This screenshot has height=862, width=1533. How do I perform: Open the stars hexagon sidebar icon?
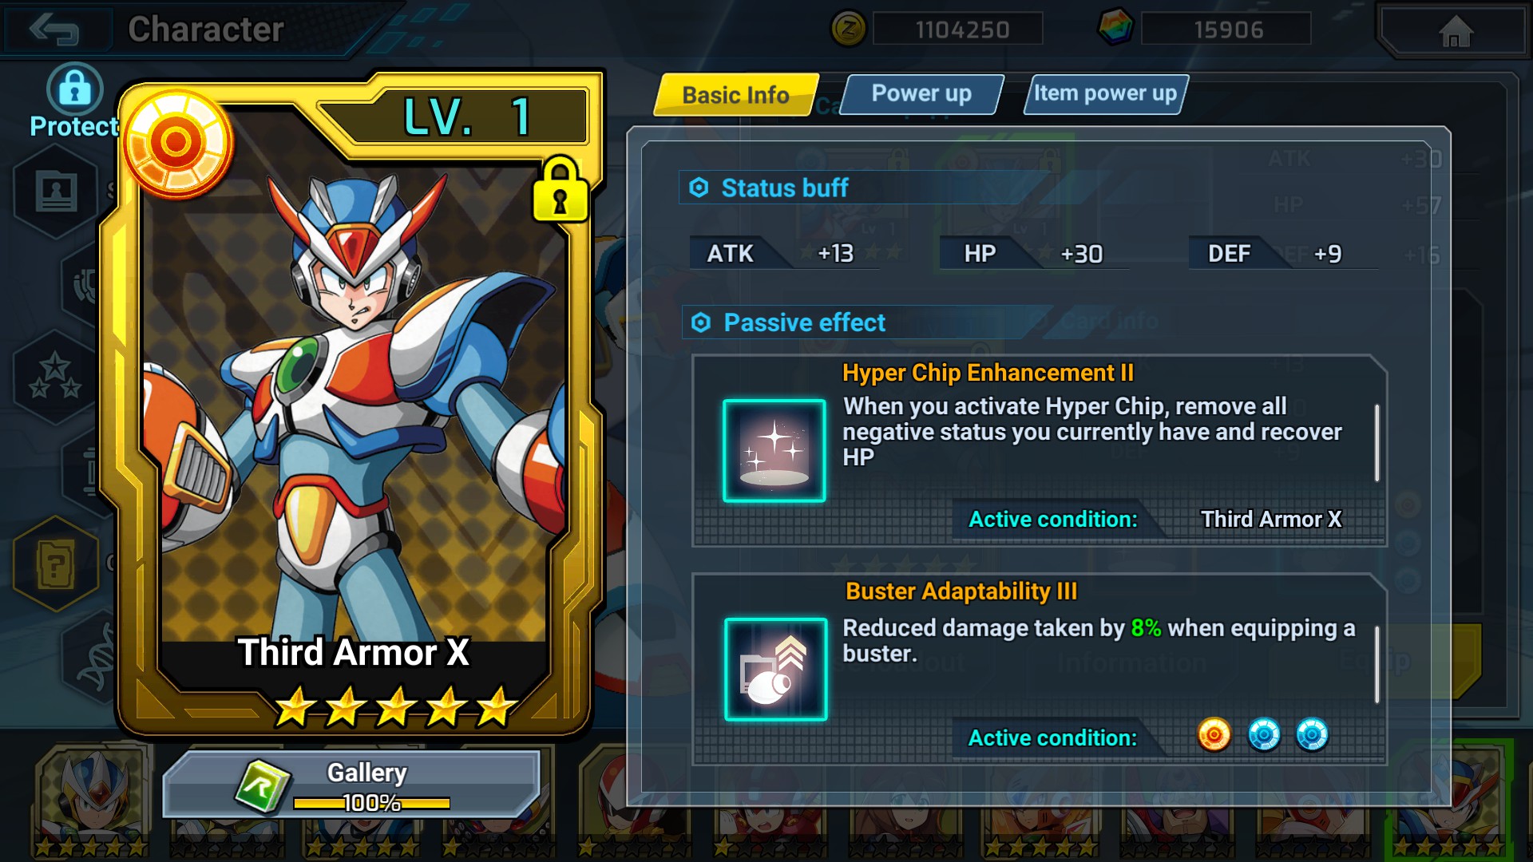coord(55,375)
